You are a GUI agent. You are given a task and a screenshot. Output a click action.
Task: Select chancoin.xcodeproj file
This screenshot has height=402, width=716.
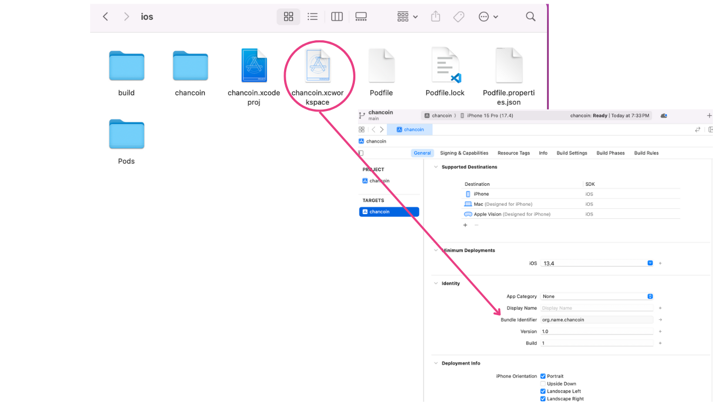pyautogui.click(x=254, y=65)
